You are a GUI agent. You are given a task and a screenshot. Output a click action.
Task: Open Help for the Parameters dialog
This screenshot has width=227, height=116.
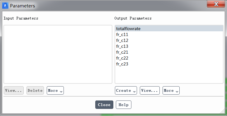click(x=124, y=105)
